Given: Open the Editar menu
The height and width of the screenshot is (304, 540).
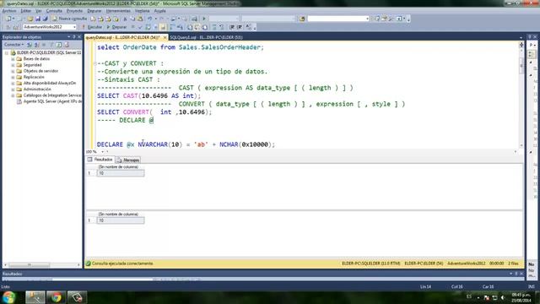Looking at the screenshot, I should tap(26, 11).
